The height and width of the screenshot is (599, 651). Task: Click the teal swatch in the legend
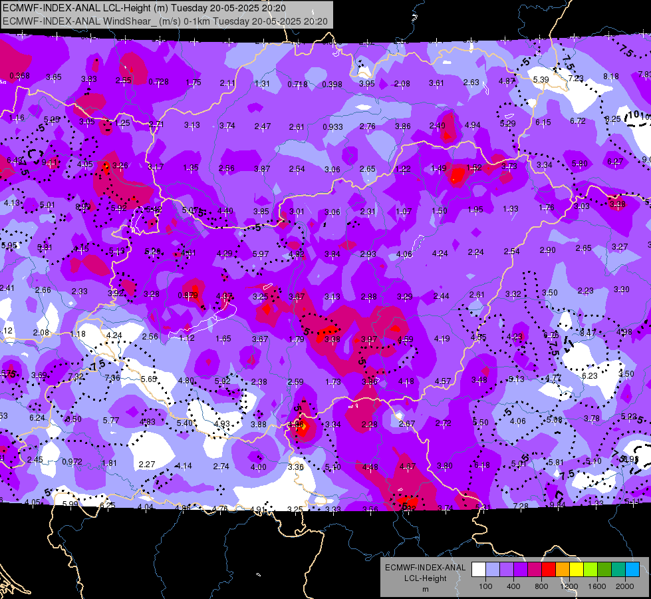618,570
